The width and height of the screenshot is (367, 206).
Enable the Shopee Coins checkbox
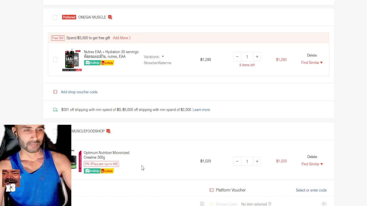click(202, 204)
